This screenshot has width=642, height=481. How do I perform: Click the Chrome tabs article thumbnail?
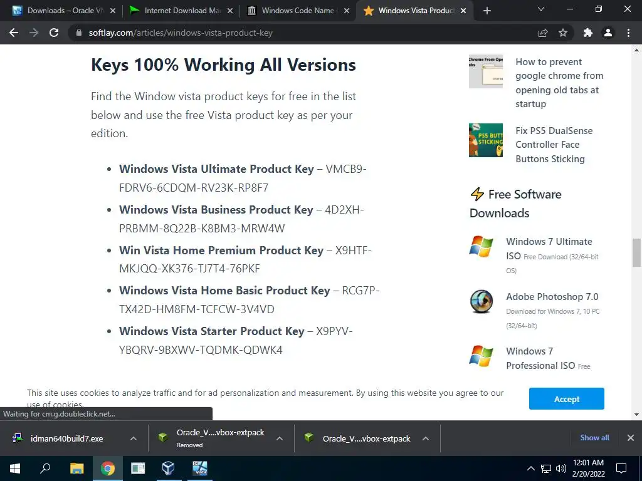(x=486, y=71)
